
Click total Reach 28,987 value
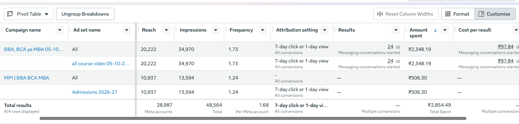coord(164,105)
